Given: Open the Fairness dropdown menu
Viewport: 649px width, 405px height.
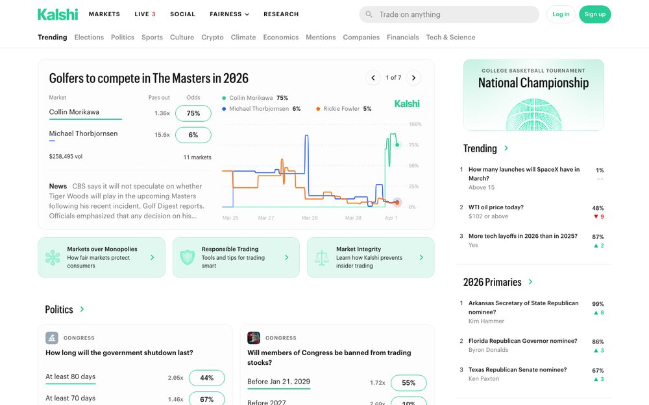Looking at the screenshot, I should tap(229, 14).
